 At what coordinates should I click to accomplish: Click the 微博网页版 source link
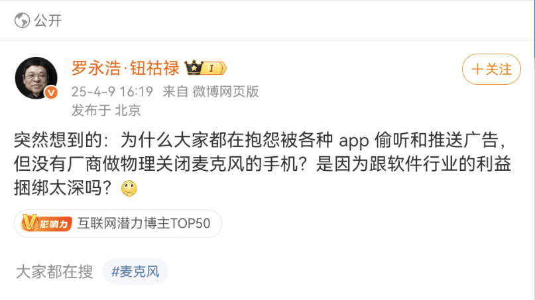coord(225,91)
